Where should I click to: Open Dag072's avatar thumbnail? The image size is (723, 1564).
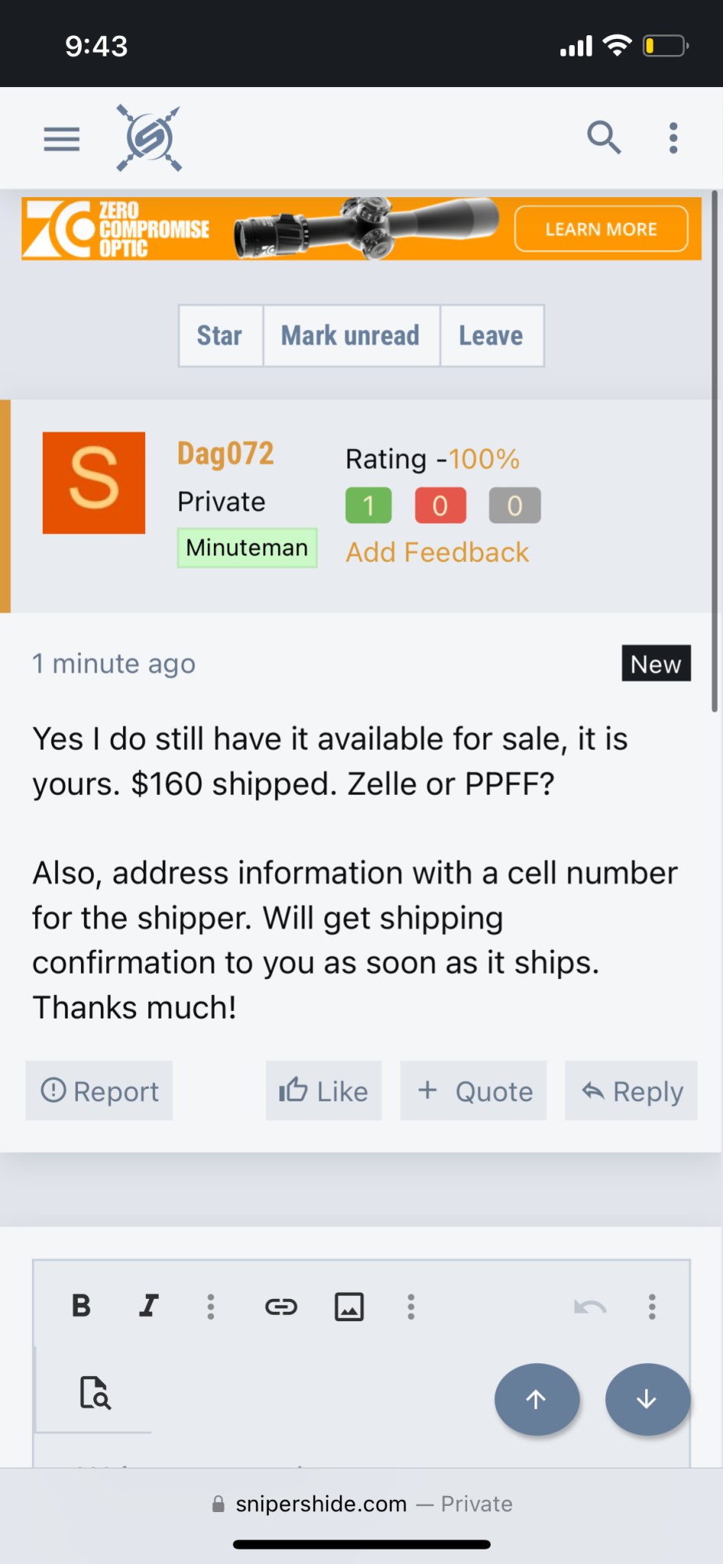point(94,483)
